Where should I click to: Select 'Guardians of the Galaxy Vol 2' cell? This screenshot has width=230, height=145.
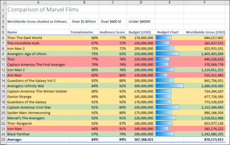click(38, 81)
